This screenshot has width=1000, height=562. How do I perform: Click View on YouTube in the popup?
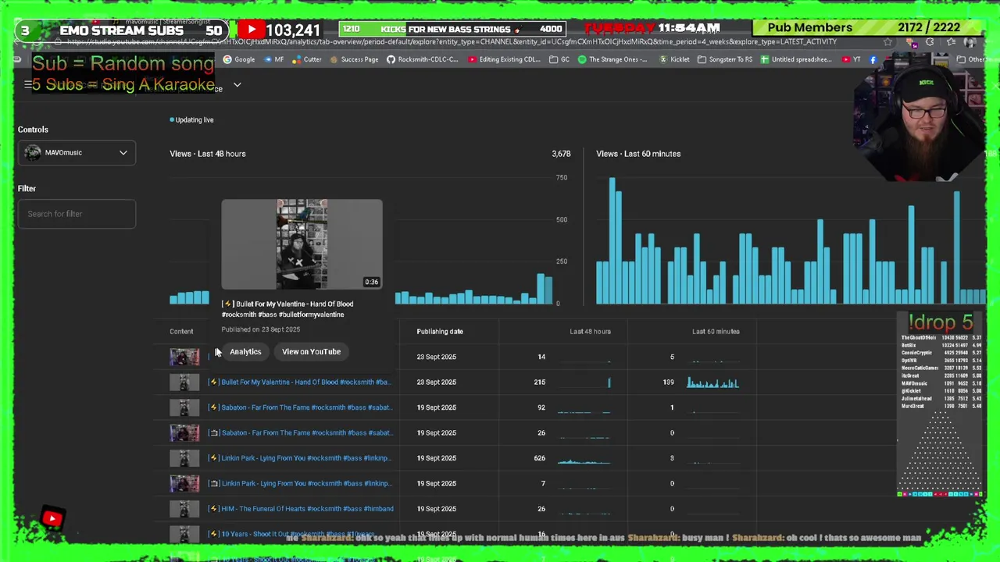coord(311,352)
